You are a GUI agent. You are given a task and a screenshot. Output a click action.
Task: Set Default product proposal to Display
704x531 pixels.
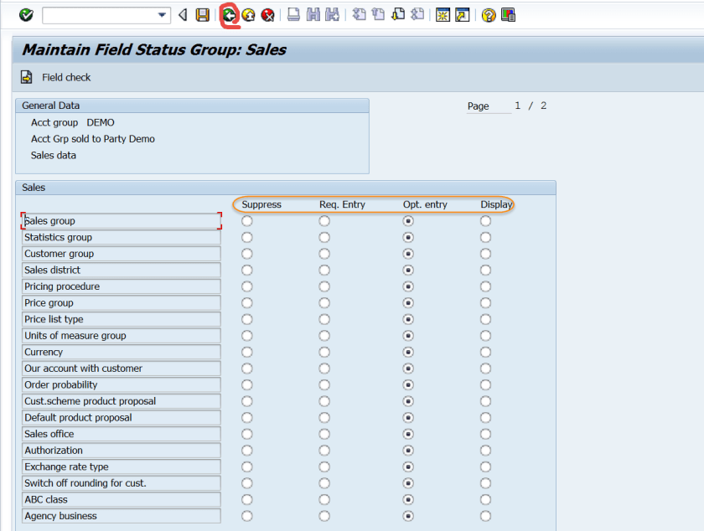(485, 417)
